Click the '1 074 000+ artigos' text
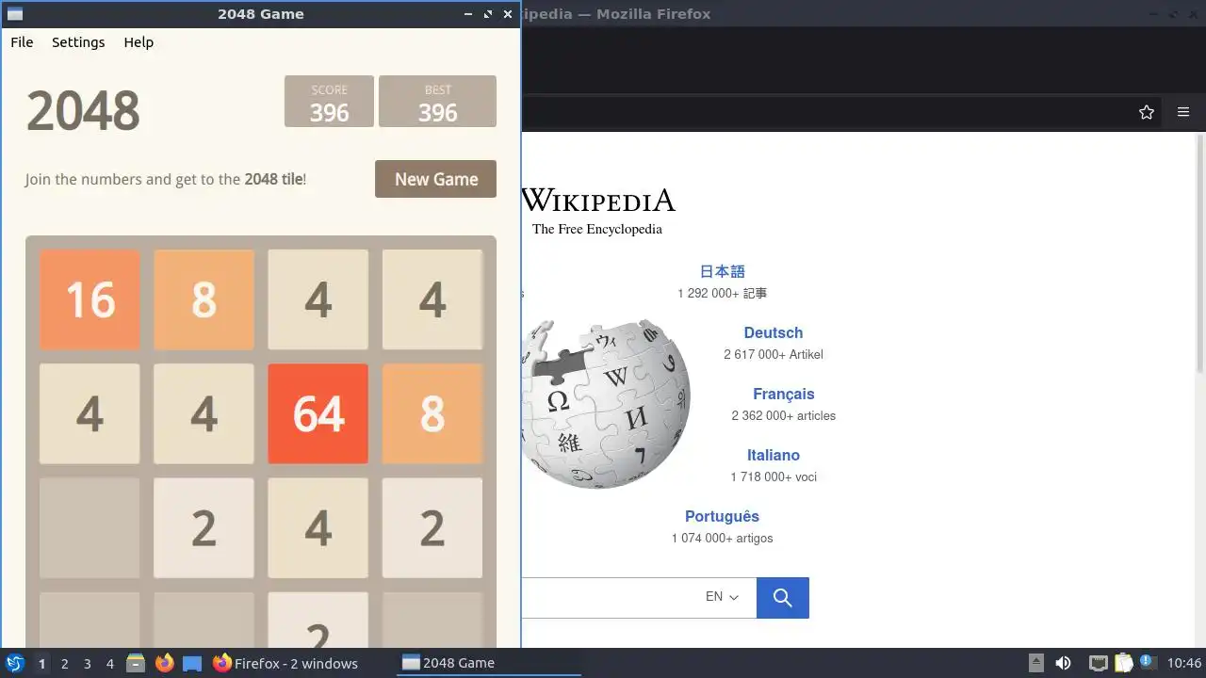 click(722, 539)
